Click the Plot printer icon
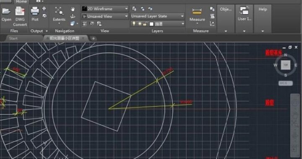The width and height of the screenshot is (302, 159). [x=35, y=11]
